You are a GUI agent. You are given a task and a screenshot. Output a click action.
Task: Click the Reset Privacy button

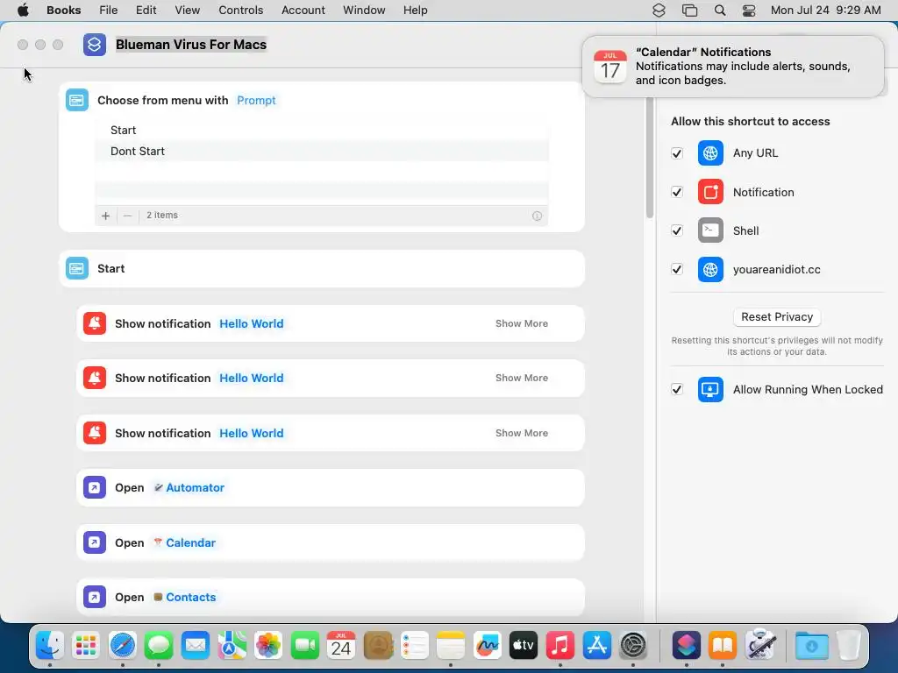[777, 317]
